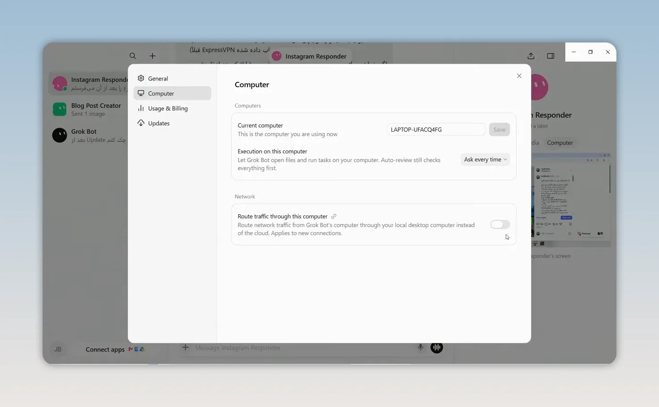
Task: Open the Blog Post Creator conversation
Action: pos(88,109)
